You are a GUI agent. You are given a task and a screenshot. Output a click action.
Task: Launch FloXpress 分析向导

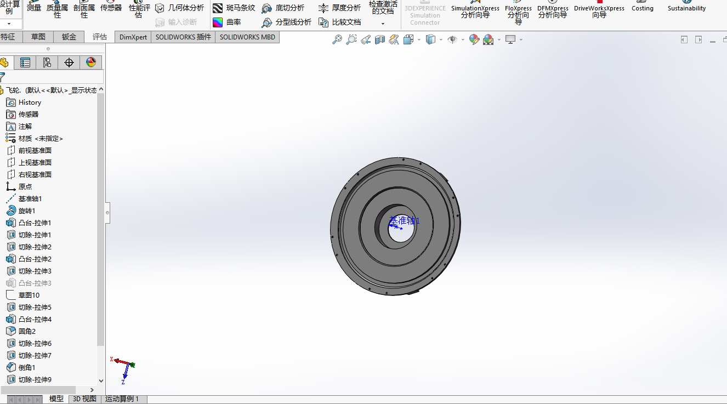(x=518, y=12)
